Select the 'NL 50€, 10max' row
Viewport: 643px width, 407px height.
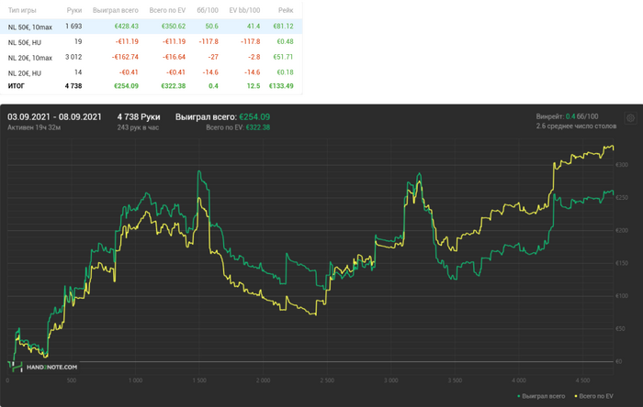(152, 27)
